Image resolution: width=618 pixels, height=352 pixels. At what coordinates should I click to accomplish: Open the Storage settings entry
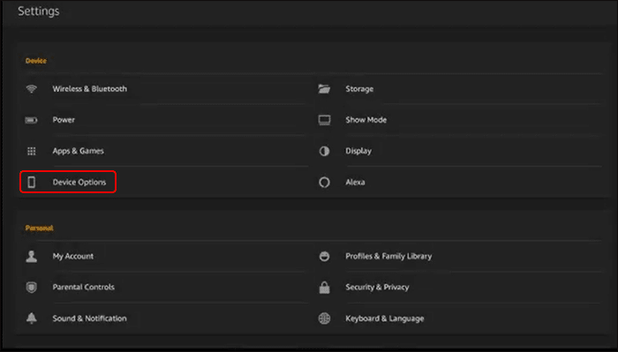coord(359,89)
